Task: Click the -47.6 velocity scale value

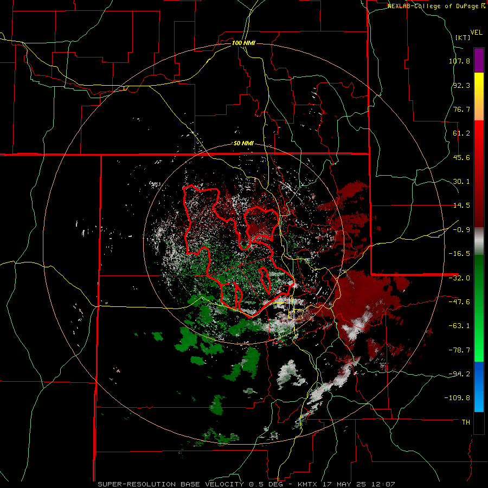Action: click(x=459, y=302)
